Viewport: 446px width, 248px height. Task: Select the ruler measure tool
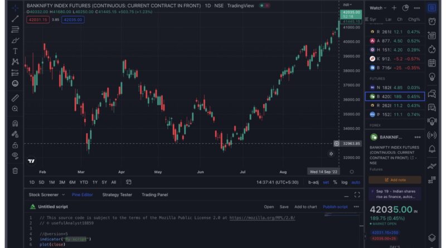pyautogui.click(x=15, y=98)
